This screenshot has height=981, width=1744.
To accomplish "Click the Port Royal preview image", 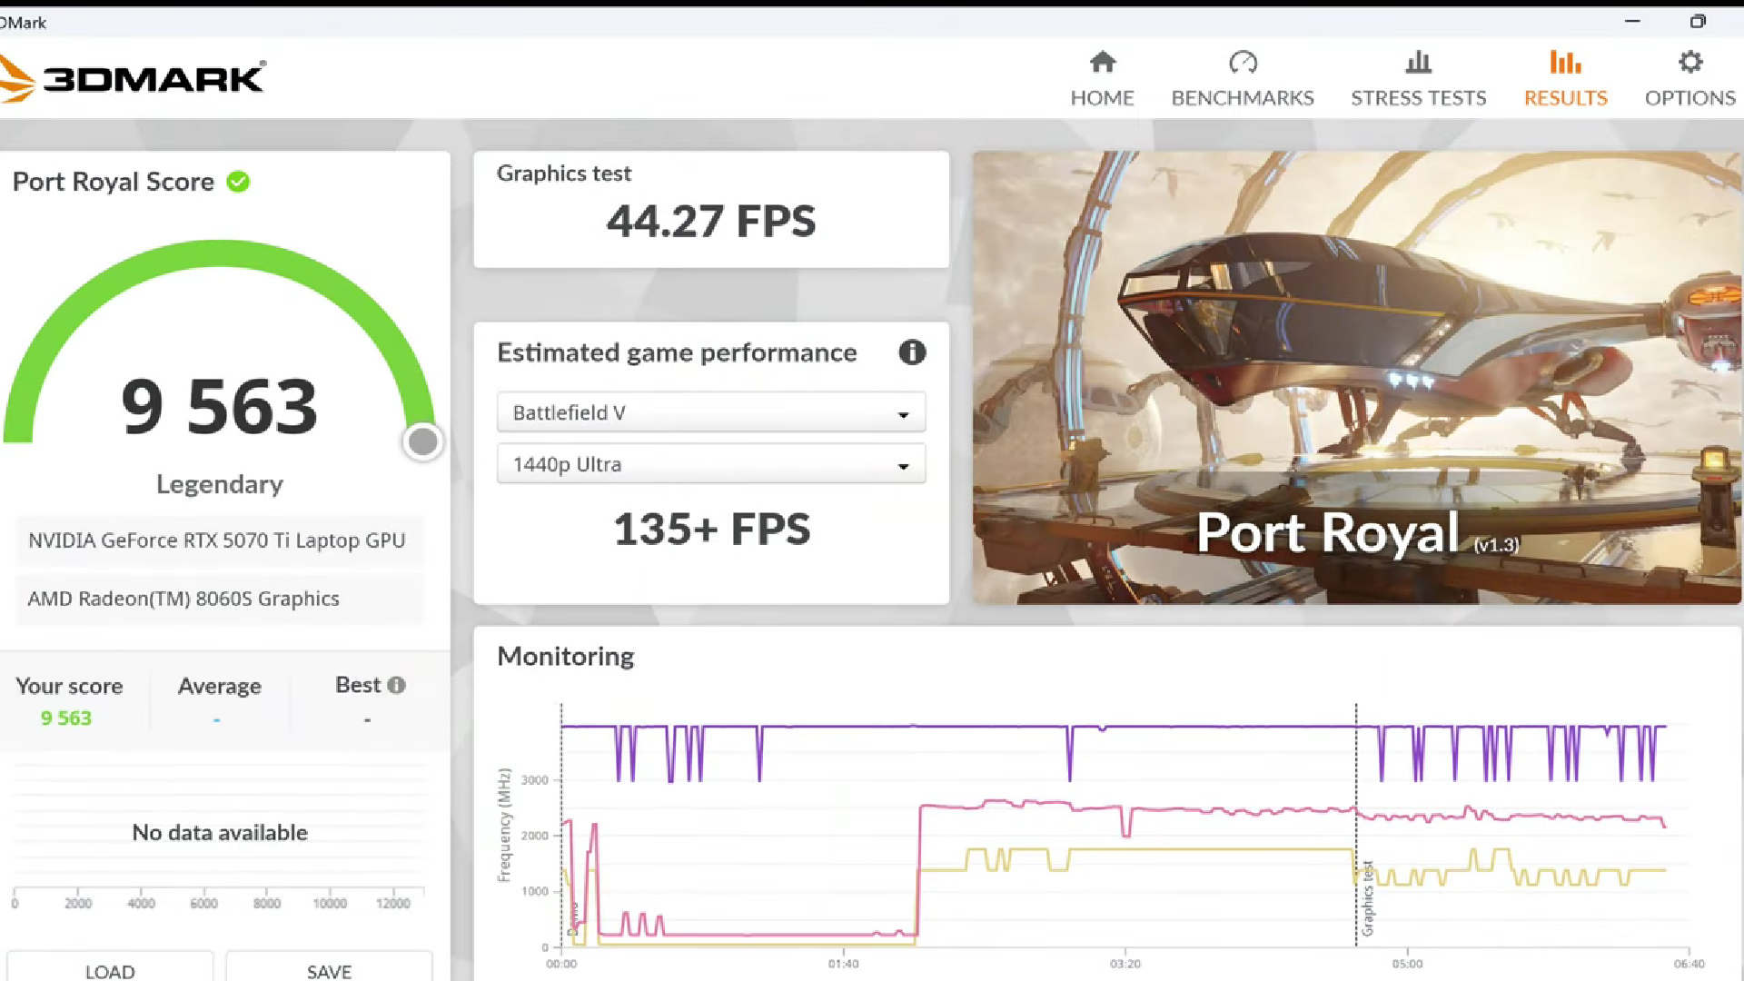I will (1357, 377).
